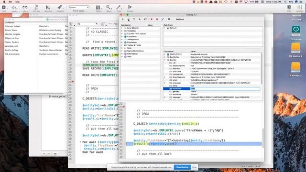Open the Explorer toolbar button
The height and width of the screenshot is (172, 306).
(25, 9)
